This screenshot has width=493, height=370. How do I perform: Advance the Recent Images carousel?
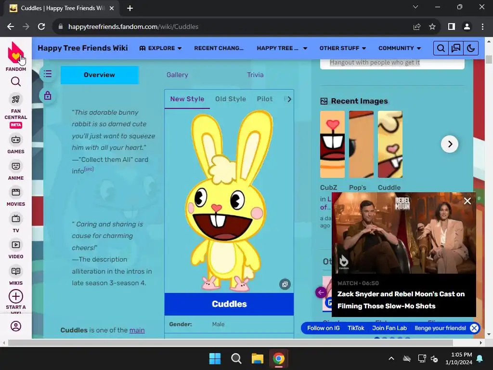(x=450, y=144)
